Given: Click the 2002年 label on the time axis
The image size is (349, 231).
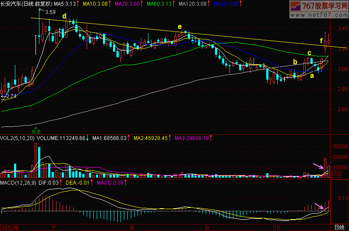Looking at the screenshot, I should 10,227.
